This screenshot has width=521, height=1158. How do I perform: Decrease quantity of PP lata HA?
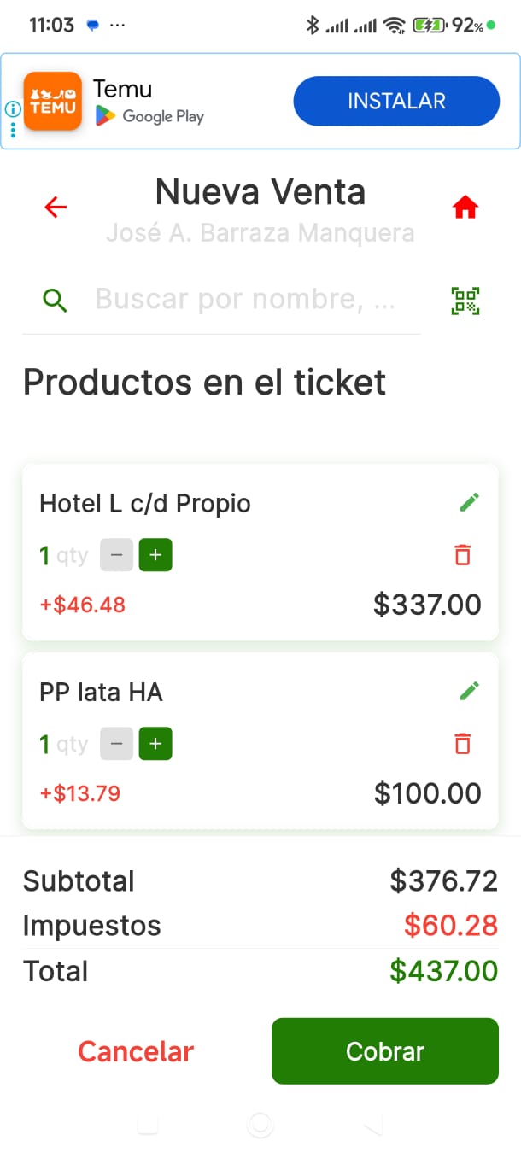point(116,744)
